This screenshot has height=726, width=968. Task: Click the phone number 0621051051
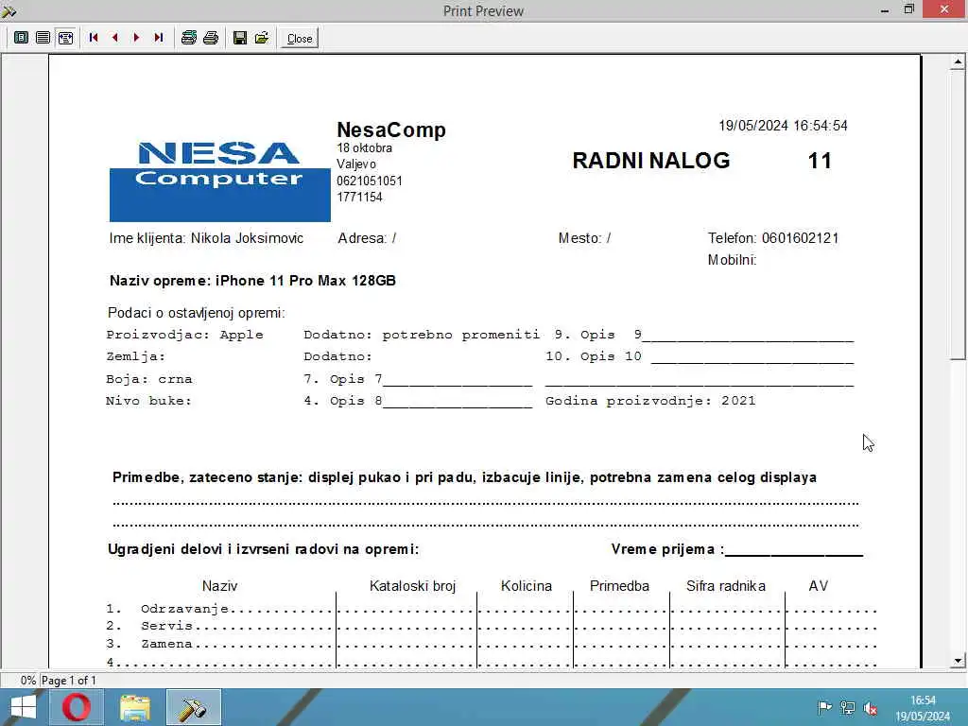370,181
